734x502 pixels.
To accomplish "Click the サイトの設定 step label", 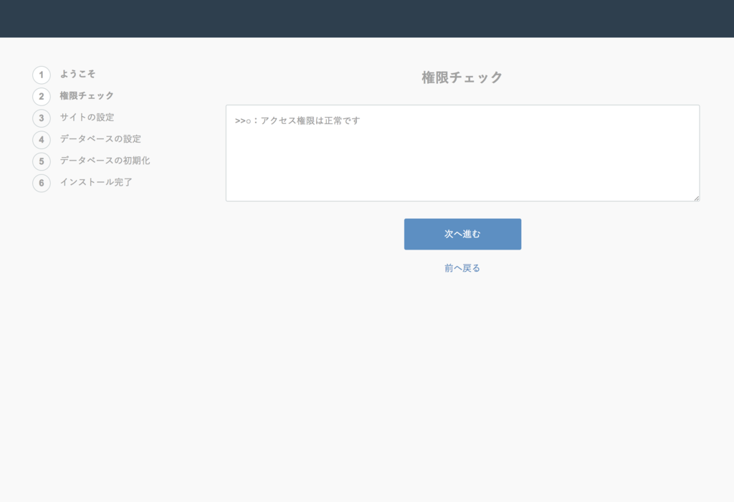I will [87, 117].
